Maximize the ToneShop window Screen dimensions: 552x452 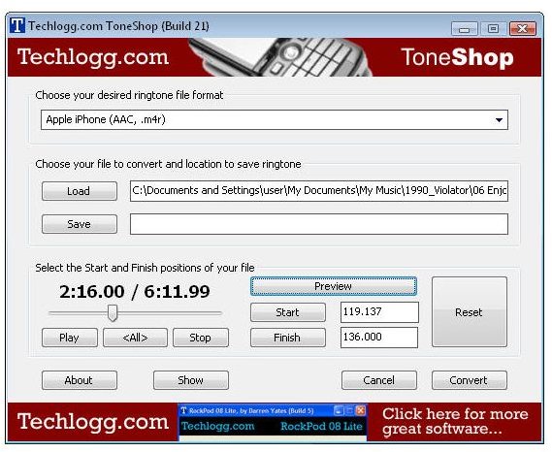(x=493, y=29)
